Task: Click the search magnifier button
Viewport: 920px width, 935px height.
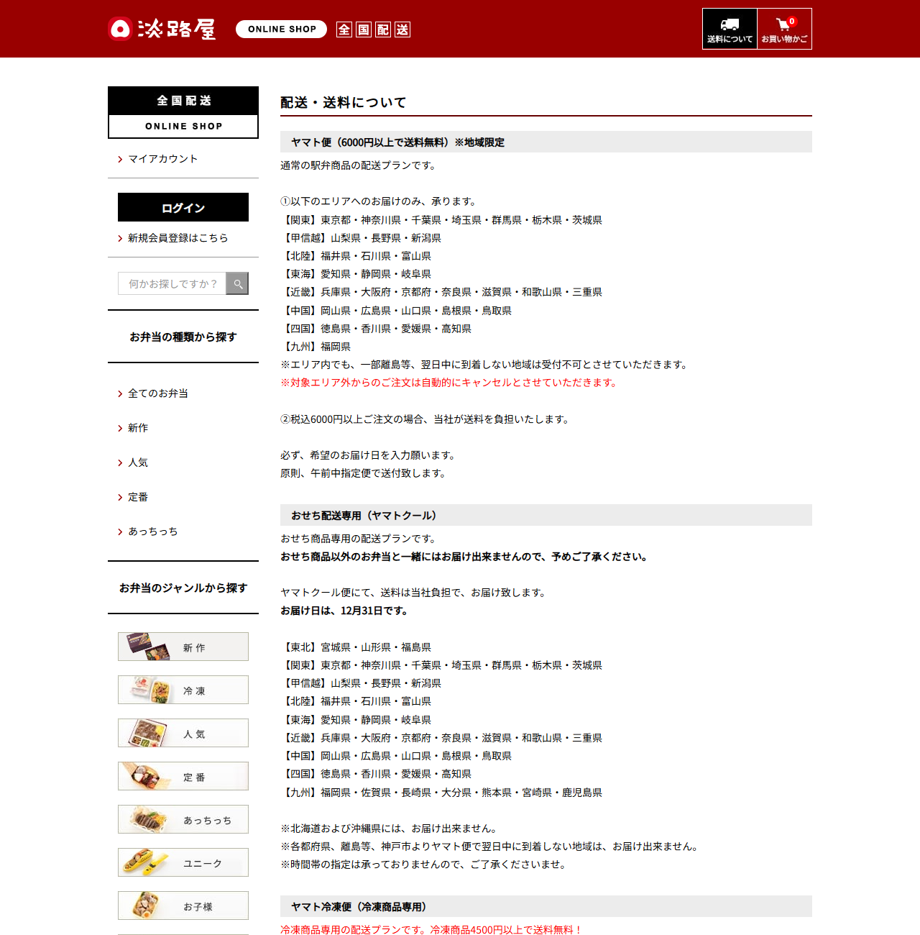Action: coord(237,283)
